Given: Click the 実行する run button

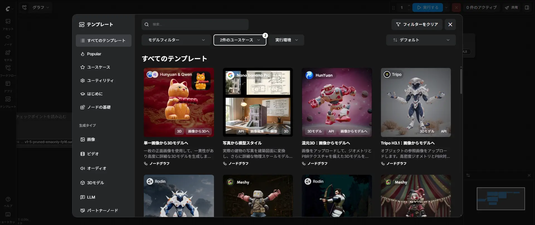Looking at the screenshot, I should coord(428,7).
